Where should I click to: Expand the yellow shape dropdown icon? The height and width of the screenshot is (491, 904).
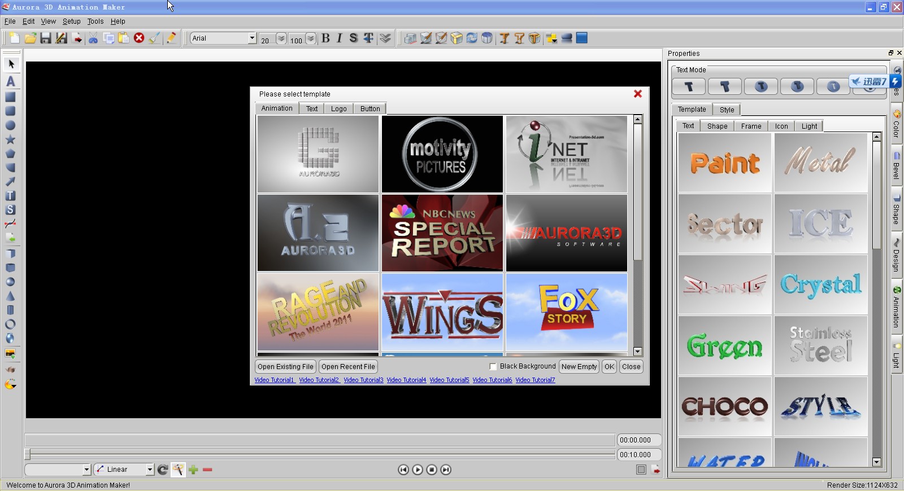[x=551, y=38]
